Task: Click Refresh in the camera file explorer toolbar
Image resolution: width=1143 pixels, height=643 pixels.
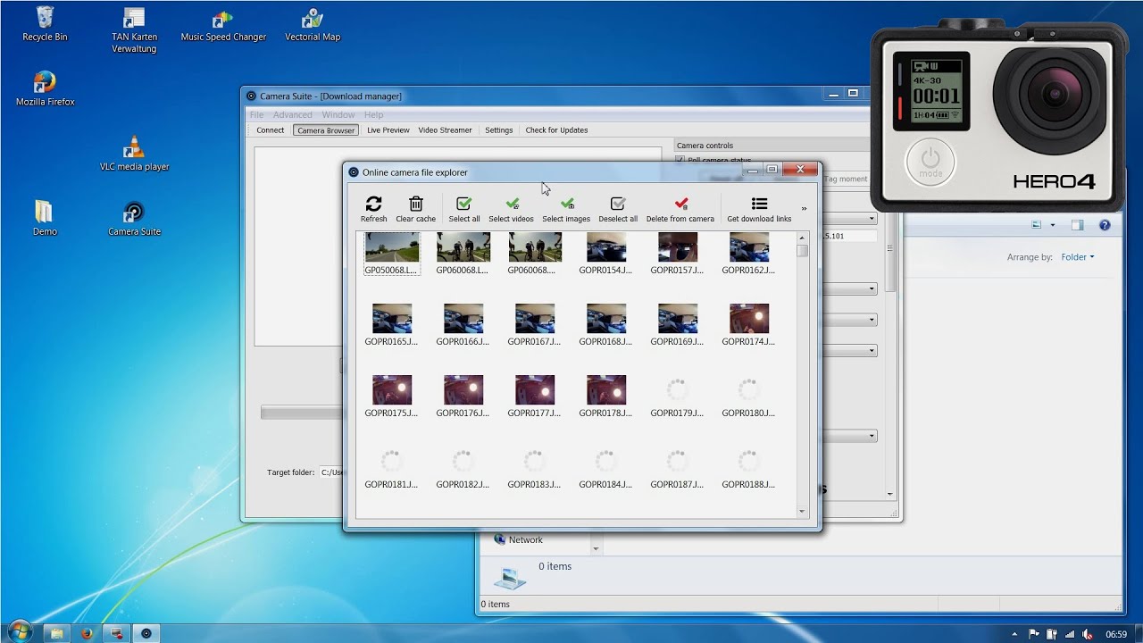Action: coord(373,209)
